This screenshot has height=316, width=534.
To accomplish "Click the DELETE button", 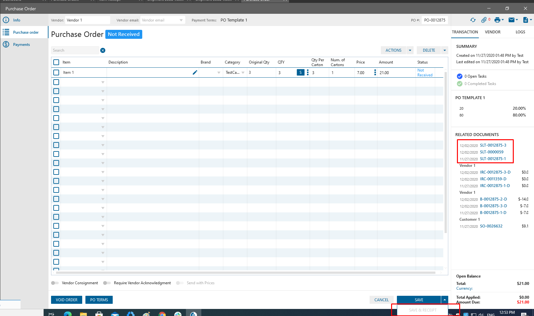I will [429, 50].
